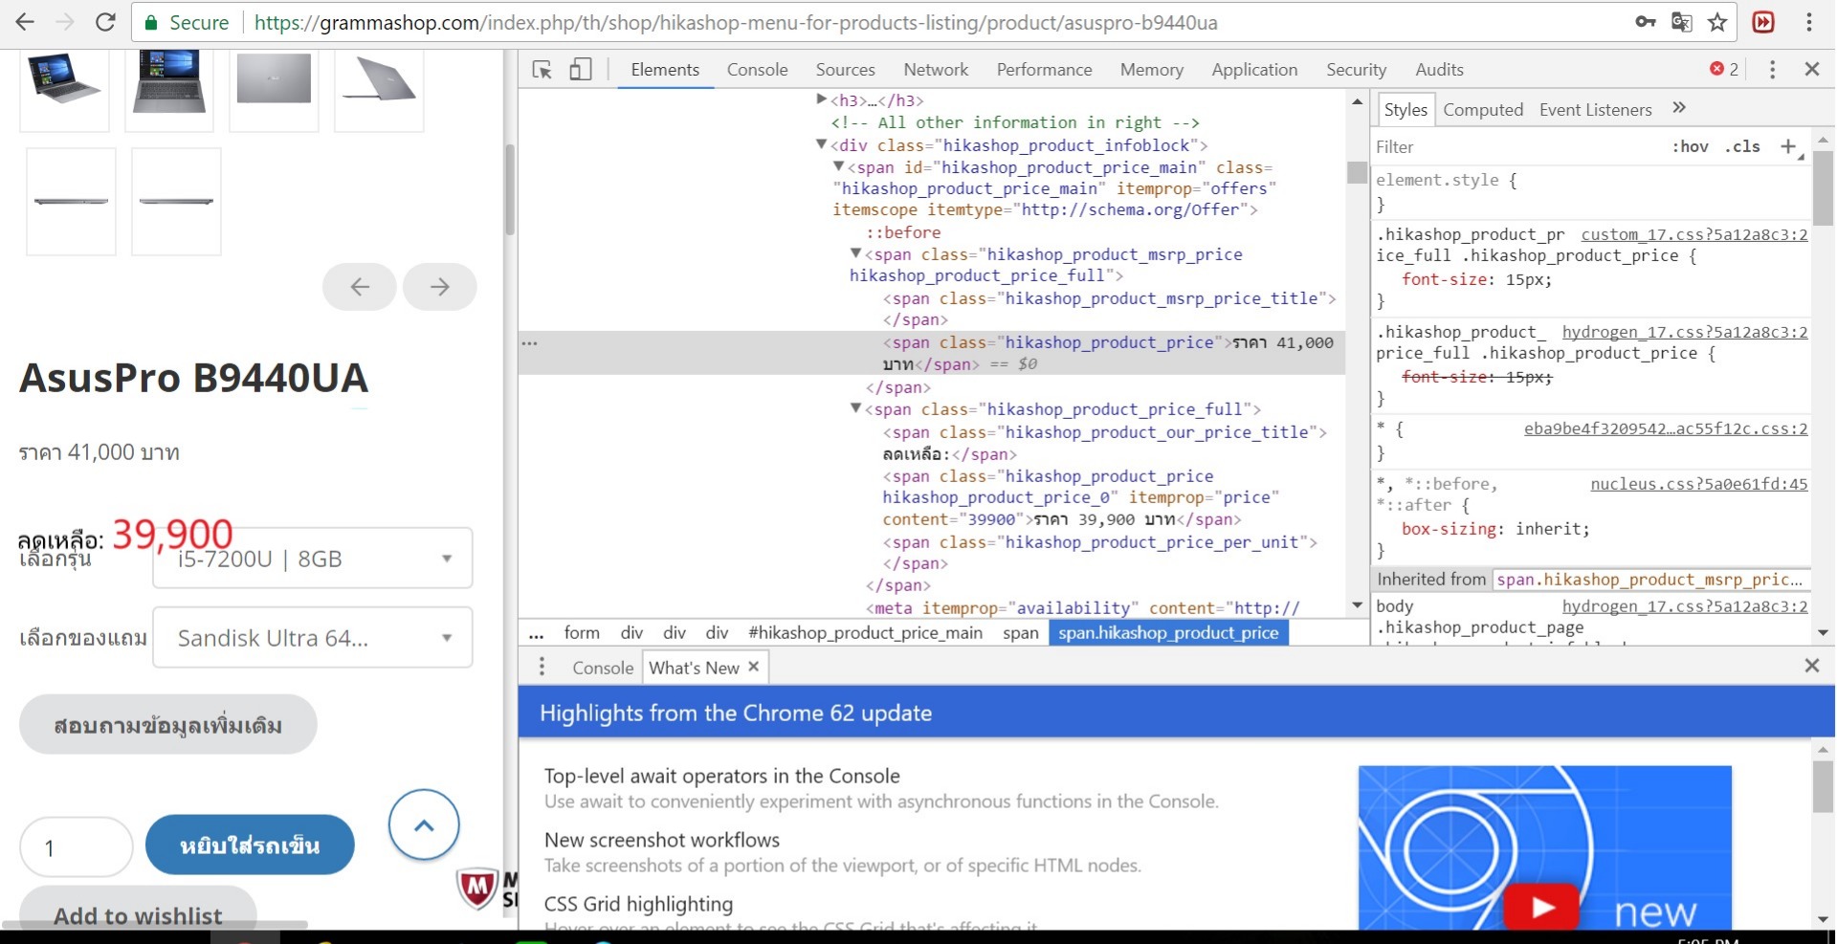Collapse the hikashop_product_infoblock div node
The image size is (1837, 944).
(821, 144)
